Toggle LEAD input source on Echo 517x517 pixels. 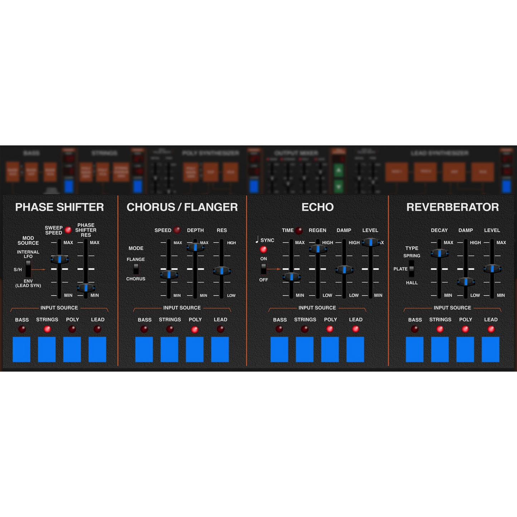(x=355, y=349)
